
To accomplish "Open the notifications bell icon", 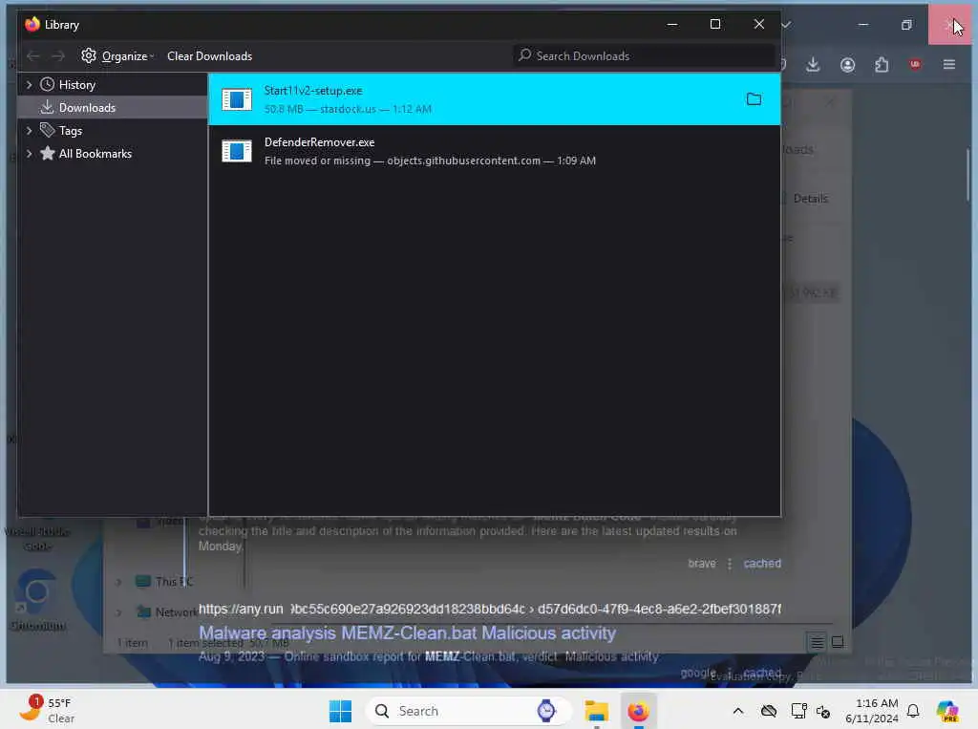I will point(912,711).
